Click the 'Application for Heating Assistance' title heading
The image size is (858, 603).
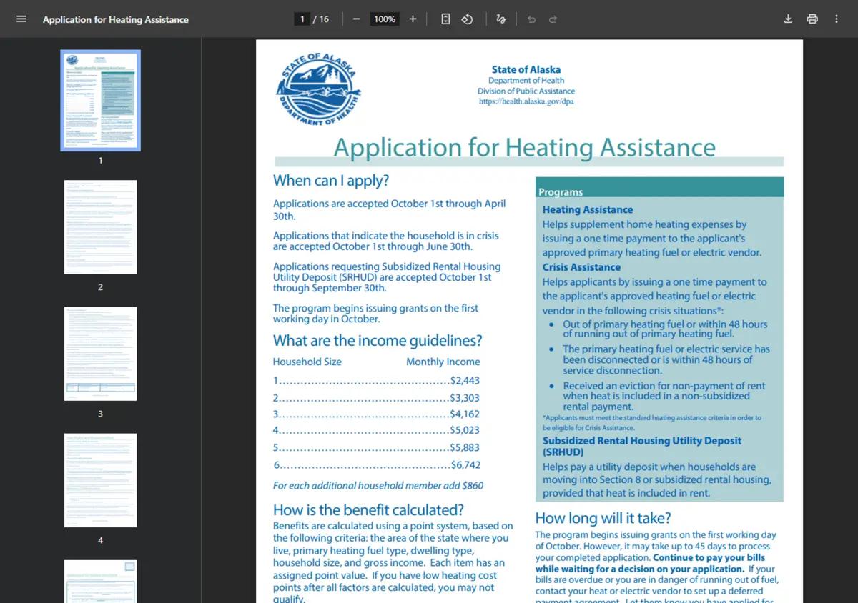pyautogui.click(x=524, y=147)
